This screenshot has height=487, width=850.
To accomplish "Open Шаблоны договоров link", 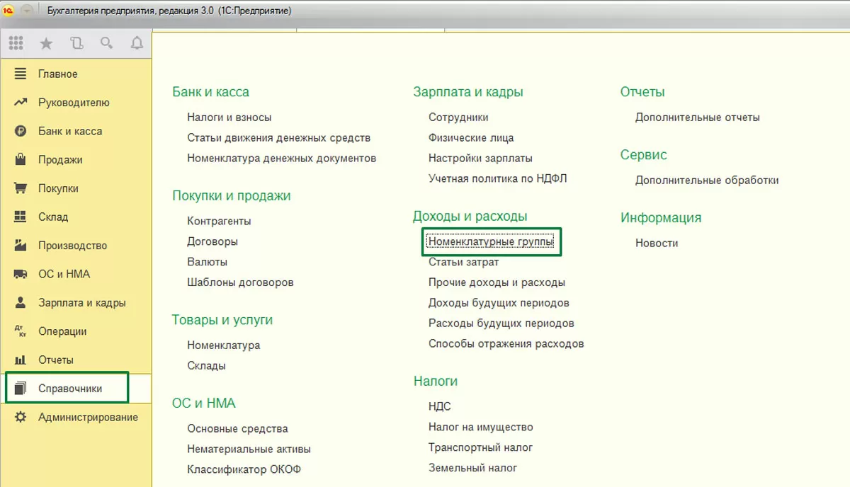I will [240, 282].
